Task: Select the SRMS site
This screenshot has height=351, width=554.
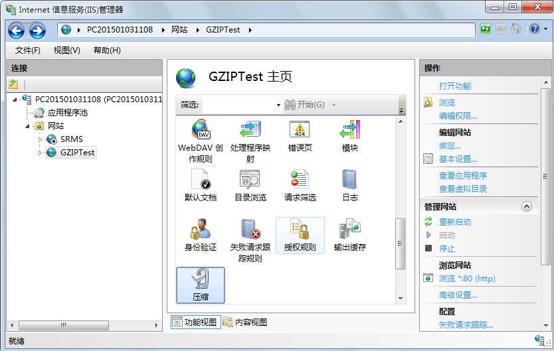Action: tap(71, 139)
